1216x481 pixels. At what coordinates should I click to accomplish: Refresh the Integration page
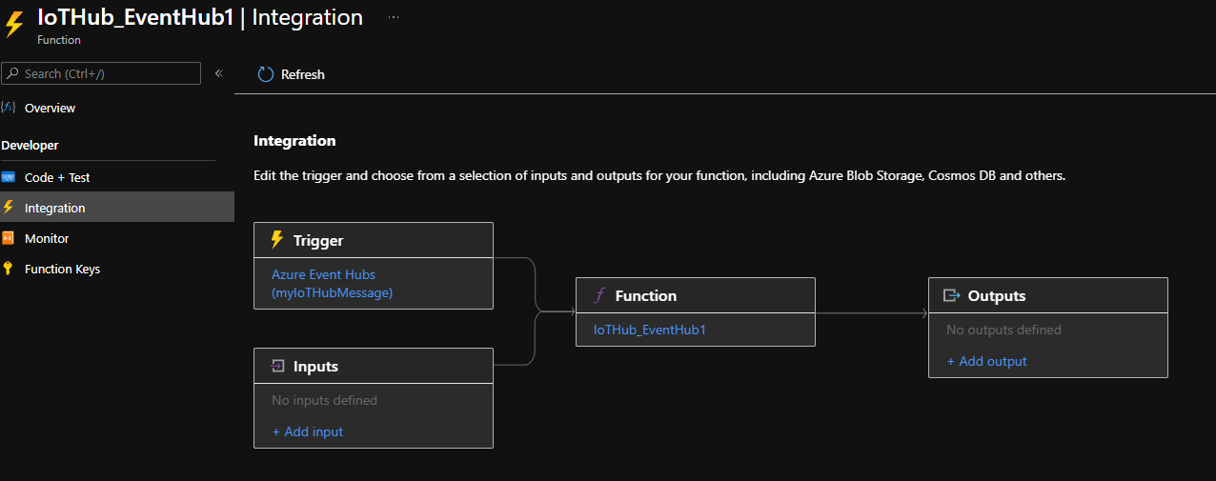coord(292,74)
